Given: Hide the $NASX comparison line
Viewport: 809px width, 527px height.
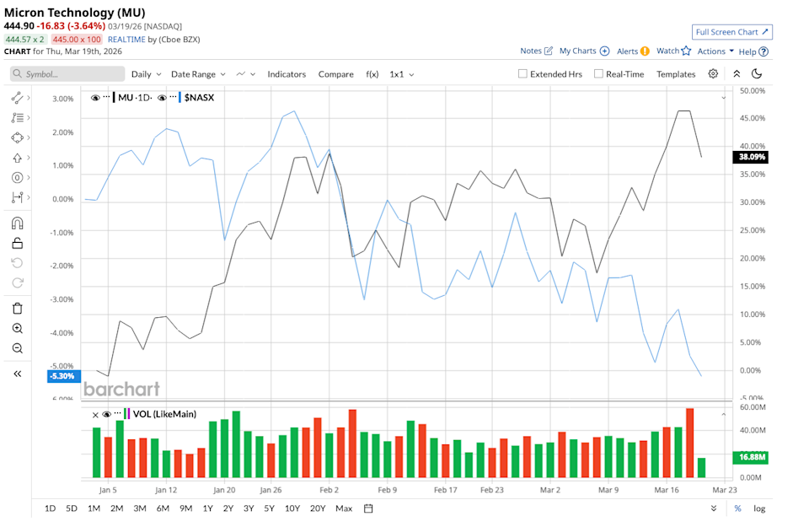Looking at the screenshot, I should coord(162,98).
